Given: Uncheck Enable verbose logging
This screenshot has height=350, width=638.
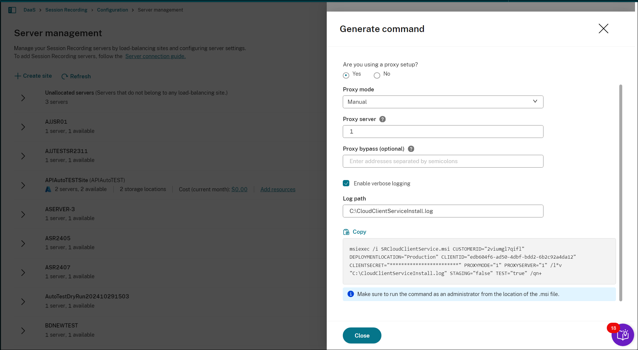Looking at the screenshot, I should (346, 183).
